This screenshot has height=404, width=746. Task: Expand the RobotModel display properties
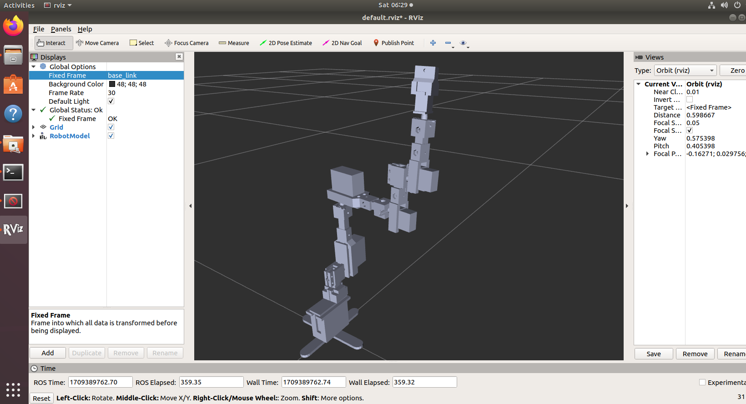pyautogui.click(x=34, y=136)
